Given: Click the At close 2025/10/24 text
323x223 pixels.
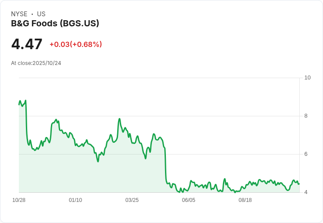Looking at the screenshot, I should tap(36, 63).
